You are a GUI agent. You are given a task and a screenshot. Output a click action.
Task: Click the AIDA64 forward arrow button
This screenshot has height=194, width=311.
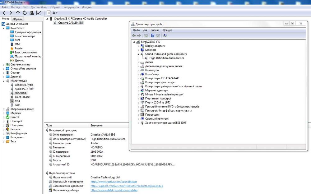pos(11,13)
